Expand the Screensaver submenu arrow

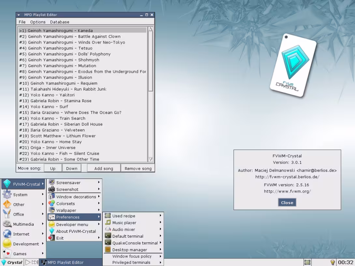pos(99,182)
